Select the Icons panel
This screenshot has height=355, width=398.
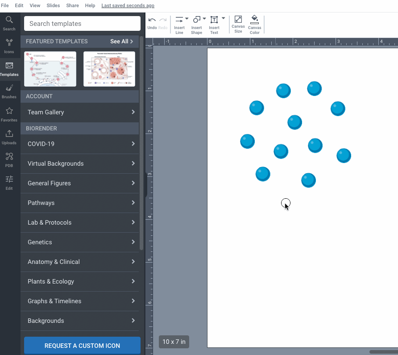(x=9, y=46)
